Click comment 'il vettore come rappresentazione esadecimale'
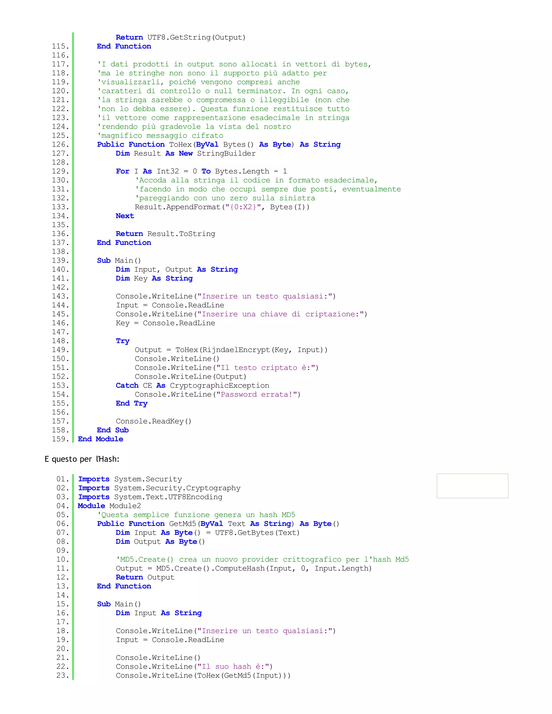The width and height of the screenshot is (552, 714). point(223,117)
